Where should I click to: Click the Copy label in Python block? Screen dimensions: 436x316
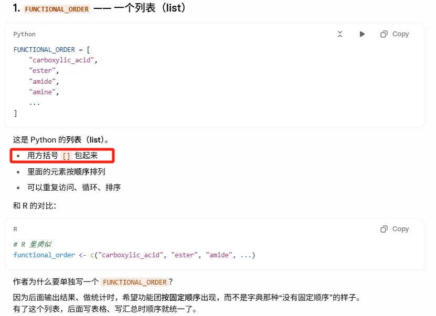pyautogui.click(x=400, y=34)
